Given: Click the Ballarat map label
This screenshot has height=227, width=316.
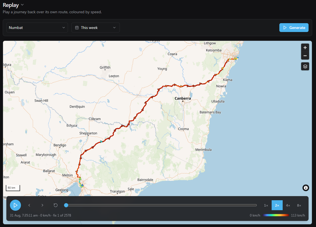Looking at the screenshot, I should pos(49,171).
